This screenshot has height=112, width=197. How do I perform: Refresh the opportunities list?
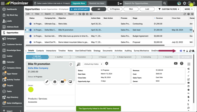(x=185, y=14)
